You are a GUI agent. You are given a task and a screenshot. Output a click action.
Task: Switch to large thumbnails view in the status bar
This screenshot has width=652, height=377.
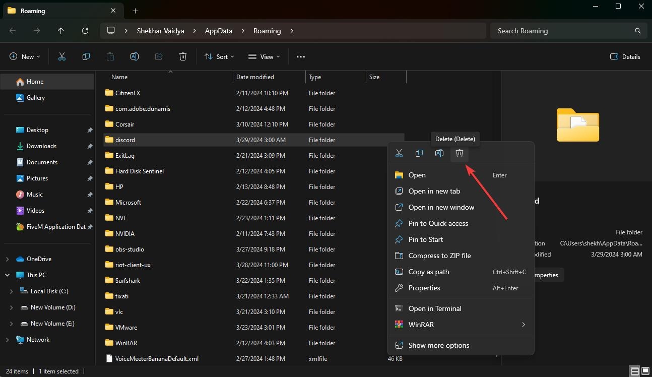pos(645,371)
